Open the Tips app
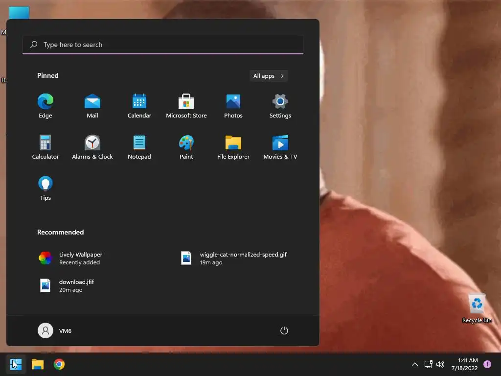 [x=46, y=188]
